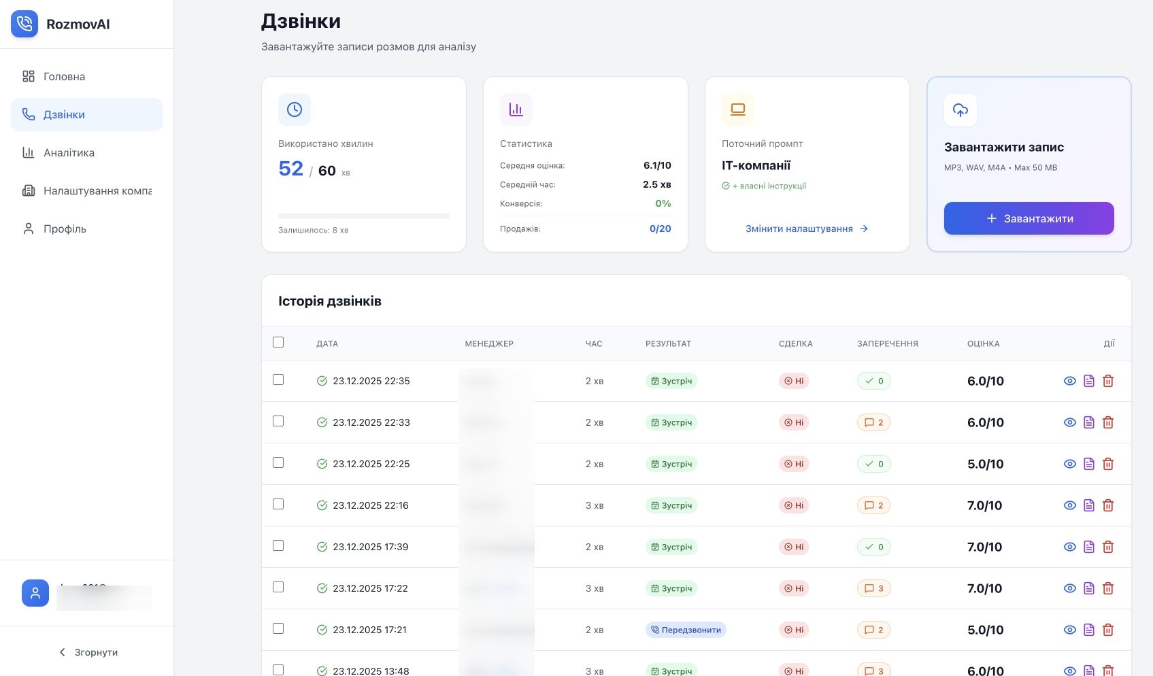Click the Зустріч badge for the 22:35 call

pos(671,381)
